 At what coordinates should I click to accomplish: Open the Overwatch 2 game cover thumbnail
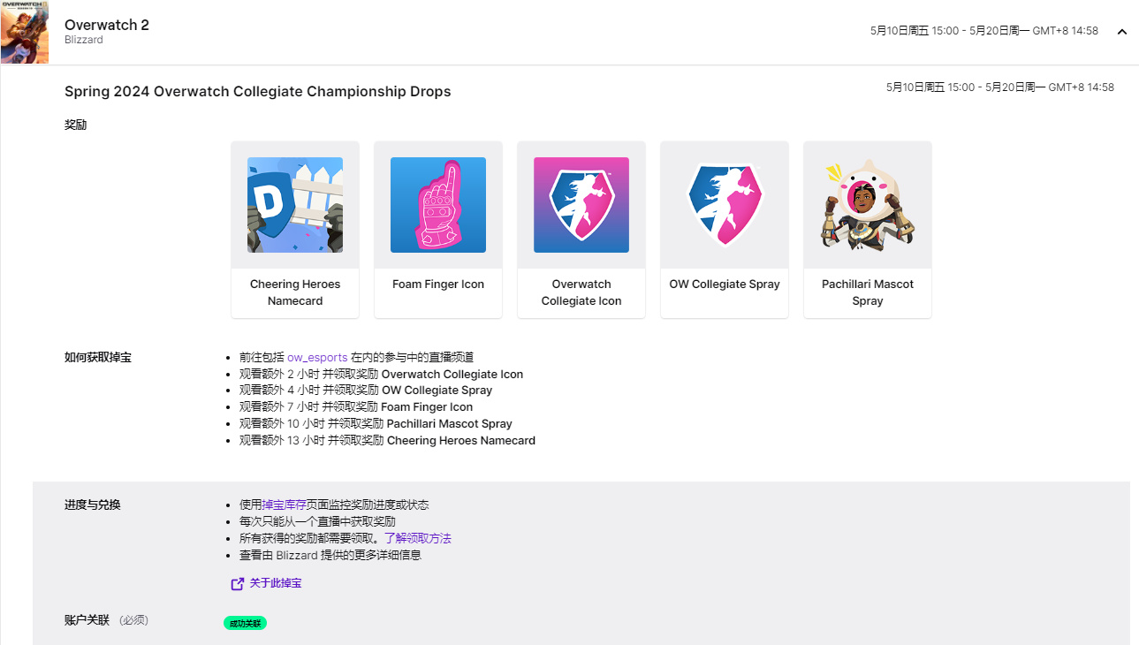tap(25, 32)
